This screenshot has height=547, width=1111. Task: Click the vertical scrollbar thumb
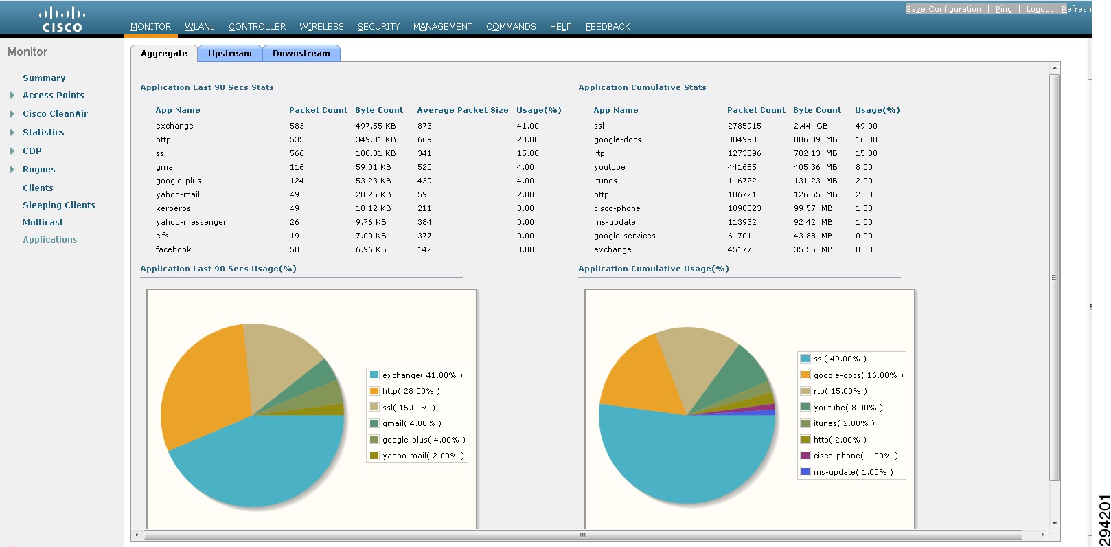1055,278
